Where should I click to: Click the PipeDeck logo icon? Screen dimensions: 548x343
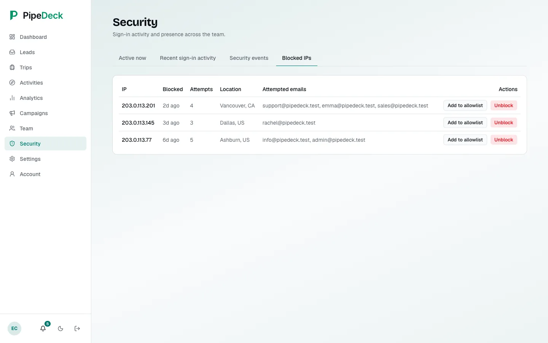pyautogui.click(x=14, y=15)
